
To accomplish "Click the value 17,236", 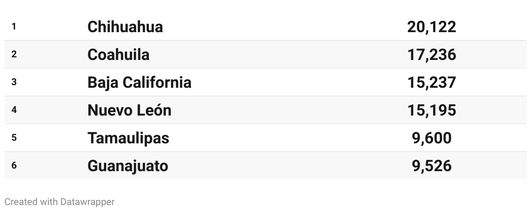I will (432, 55).
